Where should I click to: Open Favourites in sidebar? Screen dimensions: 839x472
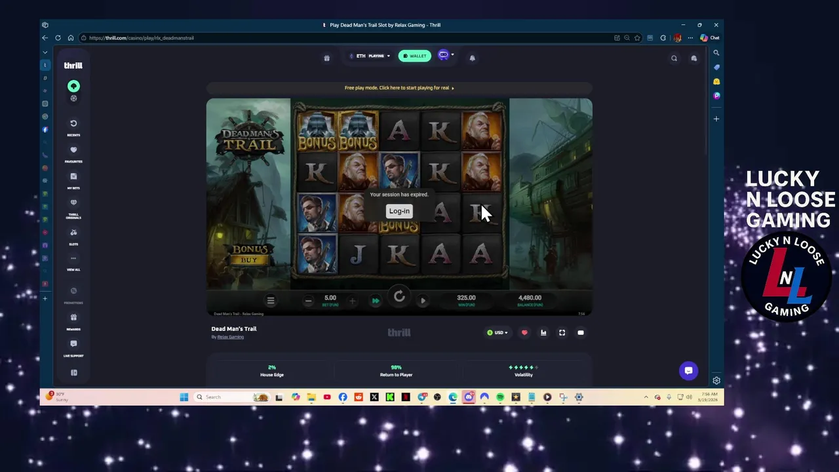(x=73, y=153)
